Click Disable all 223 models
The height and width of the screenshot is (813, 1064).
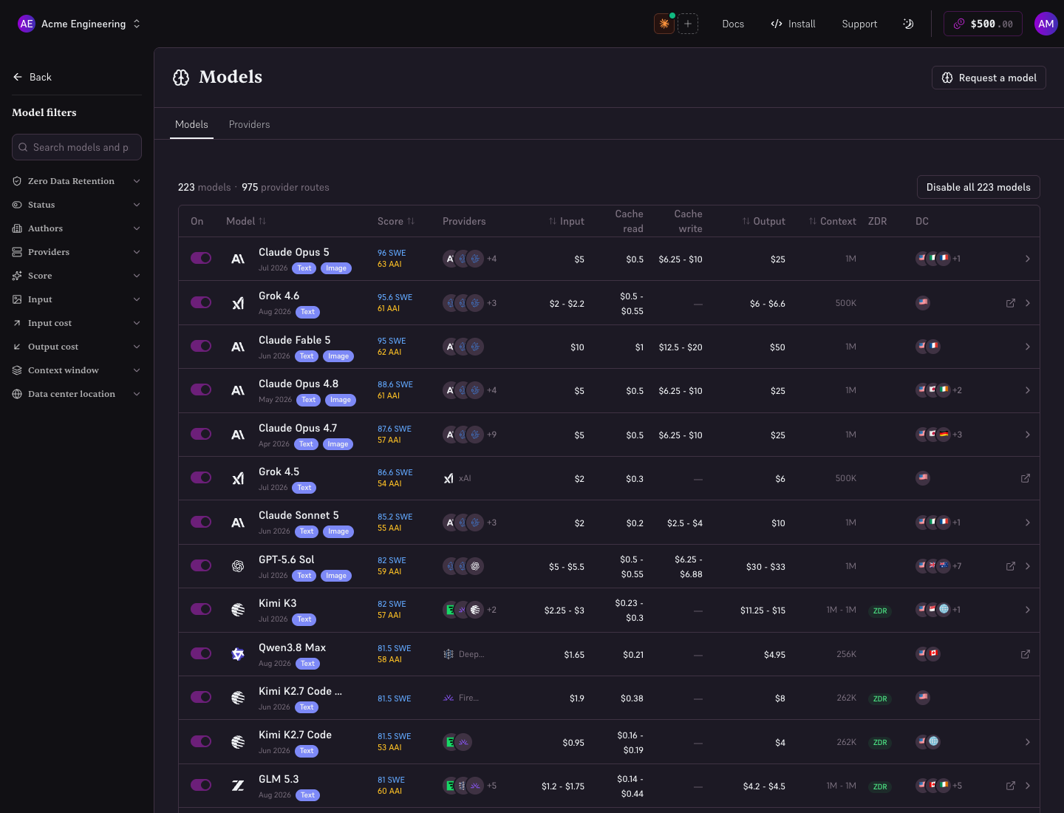click(x=978, y=187)
